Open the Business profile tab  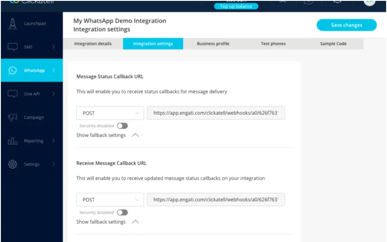tap(213, 44)
